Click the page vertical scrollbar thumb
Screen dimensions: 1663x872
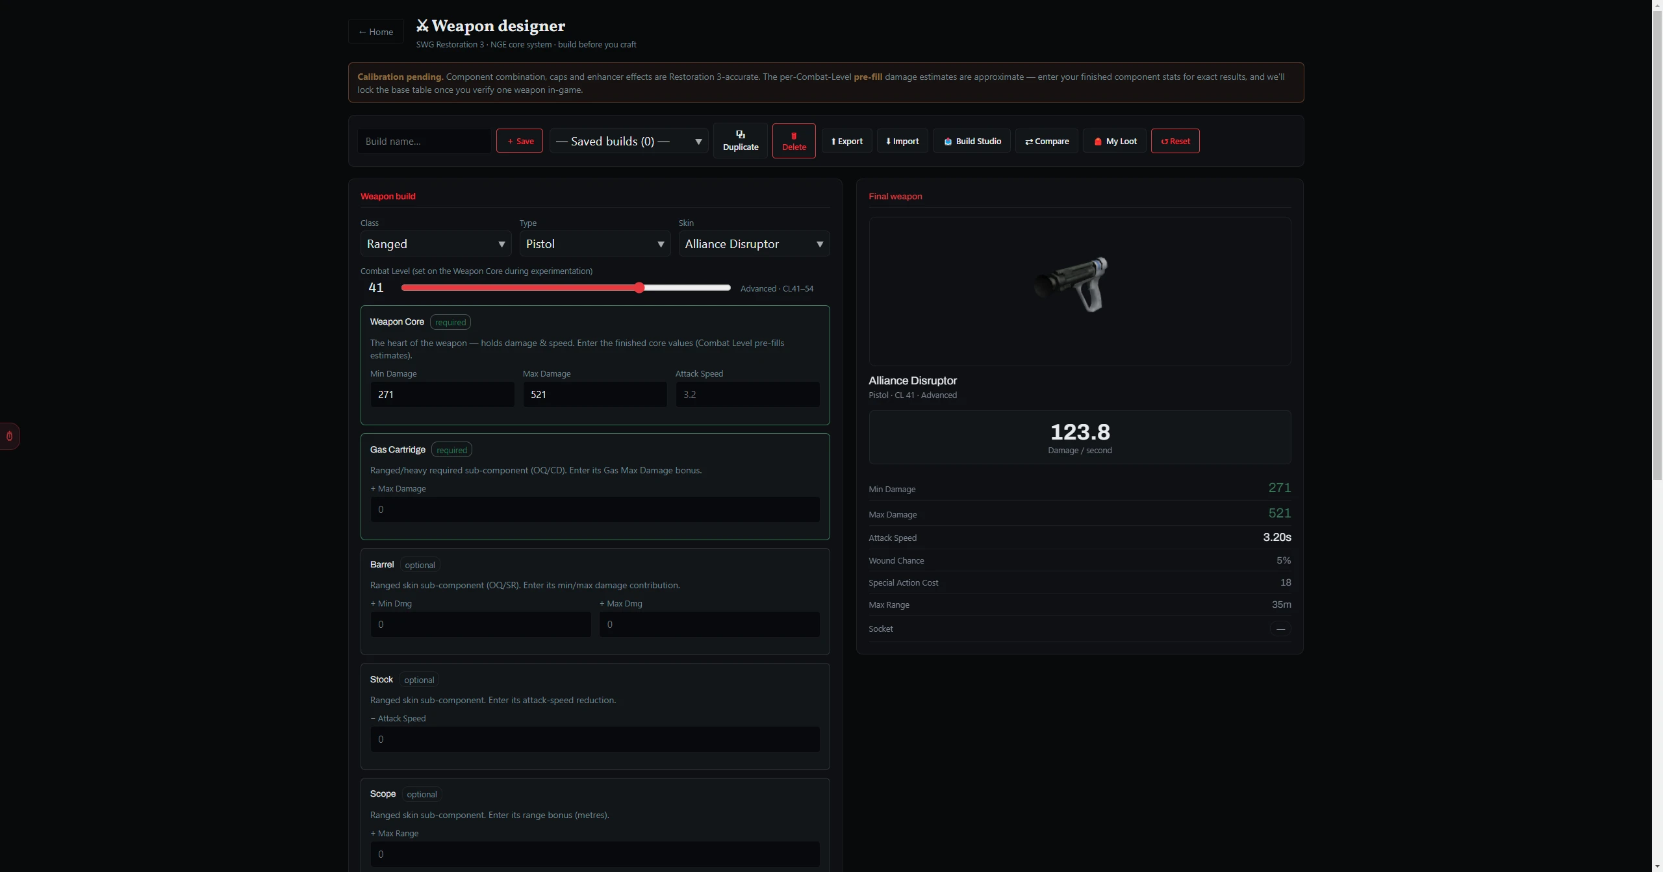click(1657, 244)
